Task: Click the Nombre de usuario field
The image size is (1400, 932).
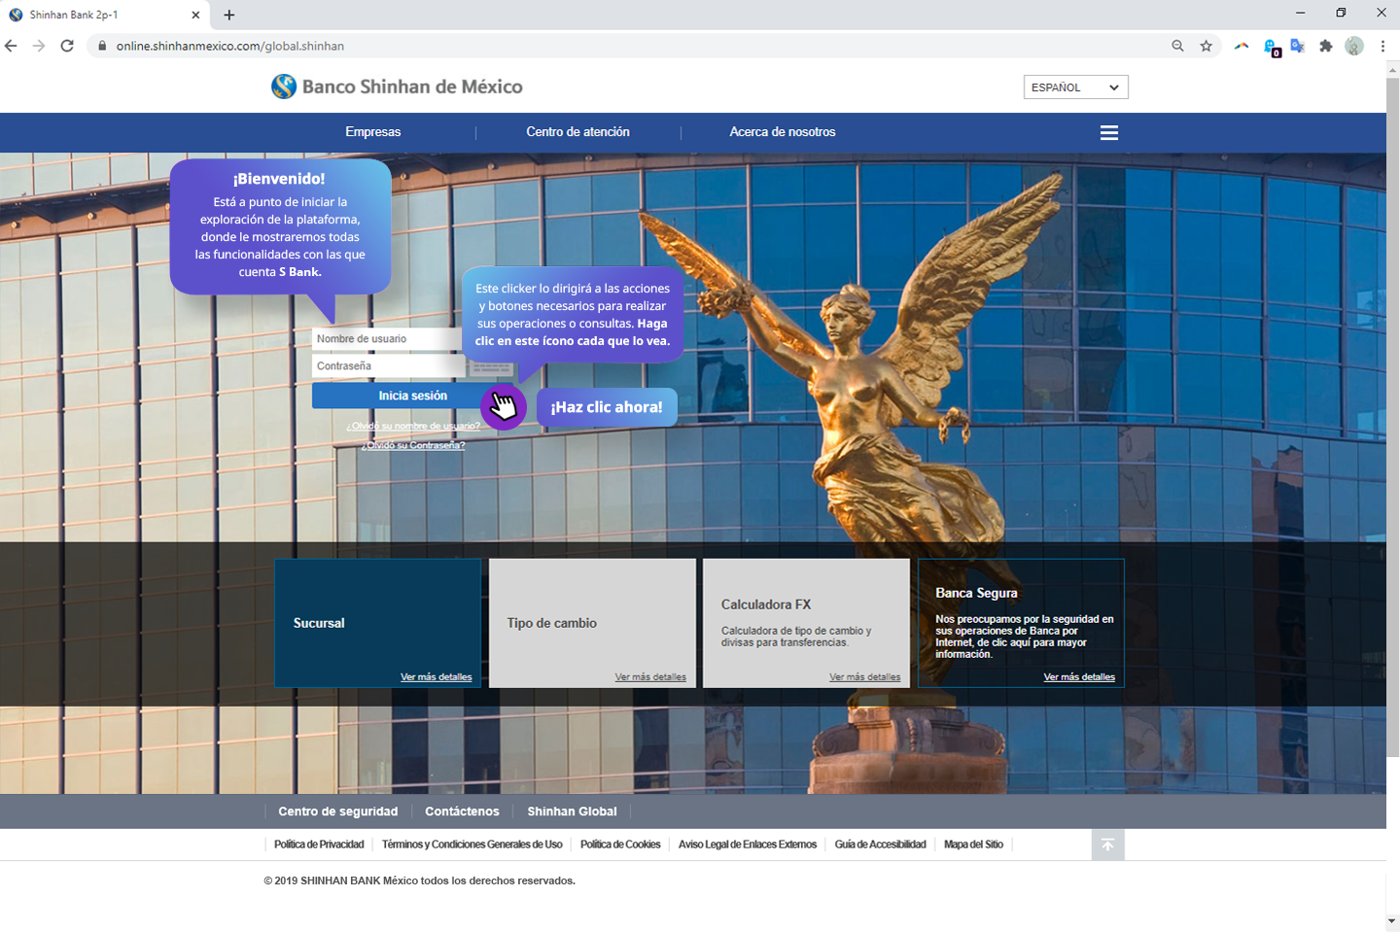Action: point(387,339)
